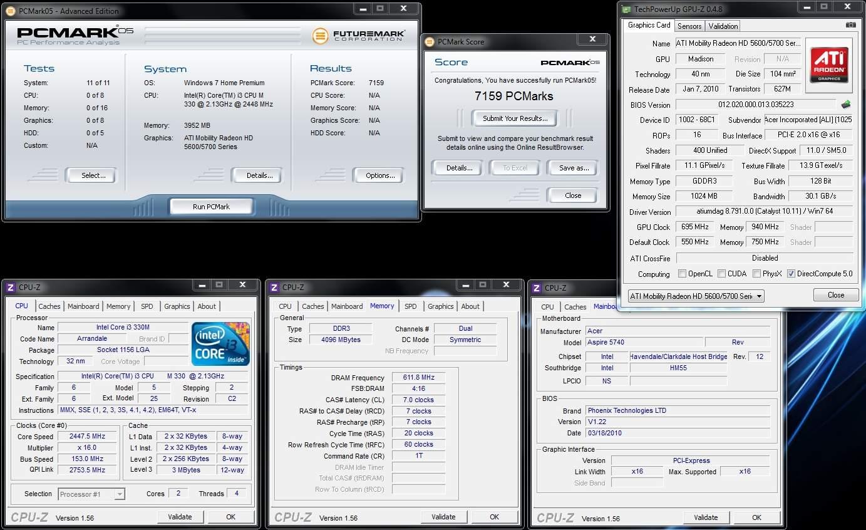Viewport: 866px width, 530px height.
Task: Select the Graphics Card tab in GPU-Z
Action: pos(649,26)
